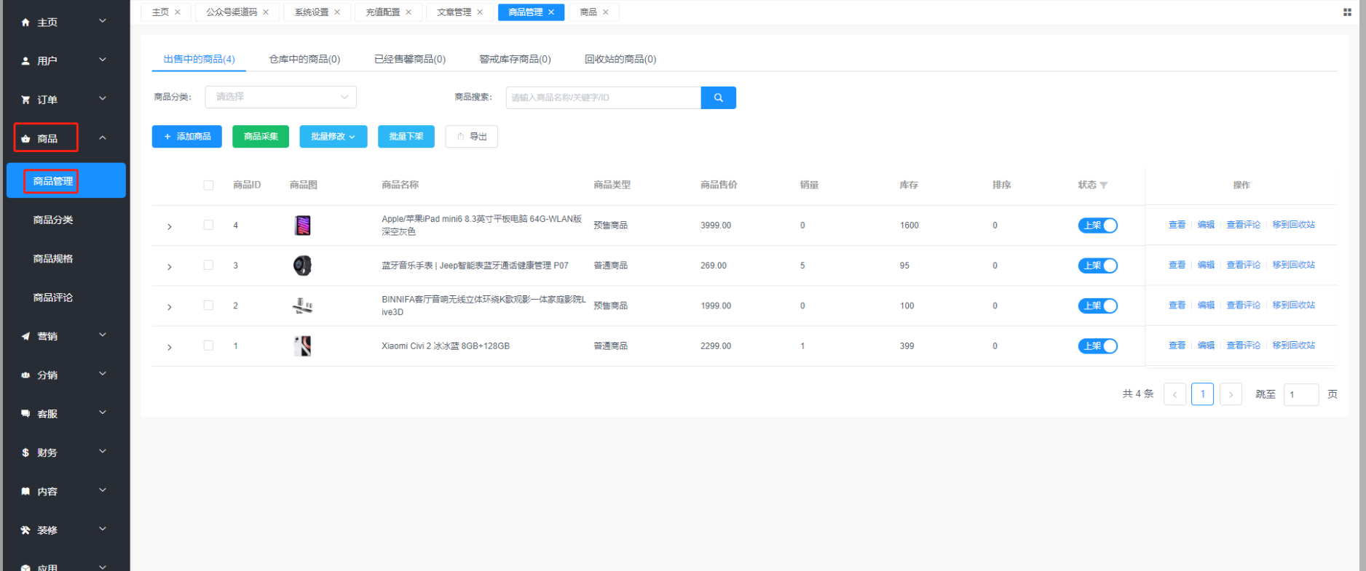1366x571 pixels.
Task: Click the blue search magnifier icon button
Action: [x=718, y=97]
